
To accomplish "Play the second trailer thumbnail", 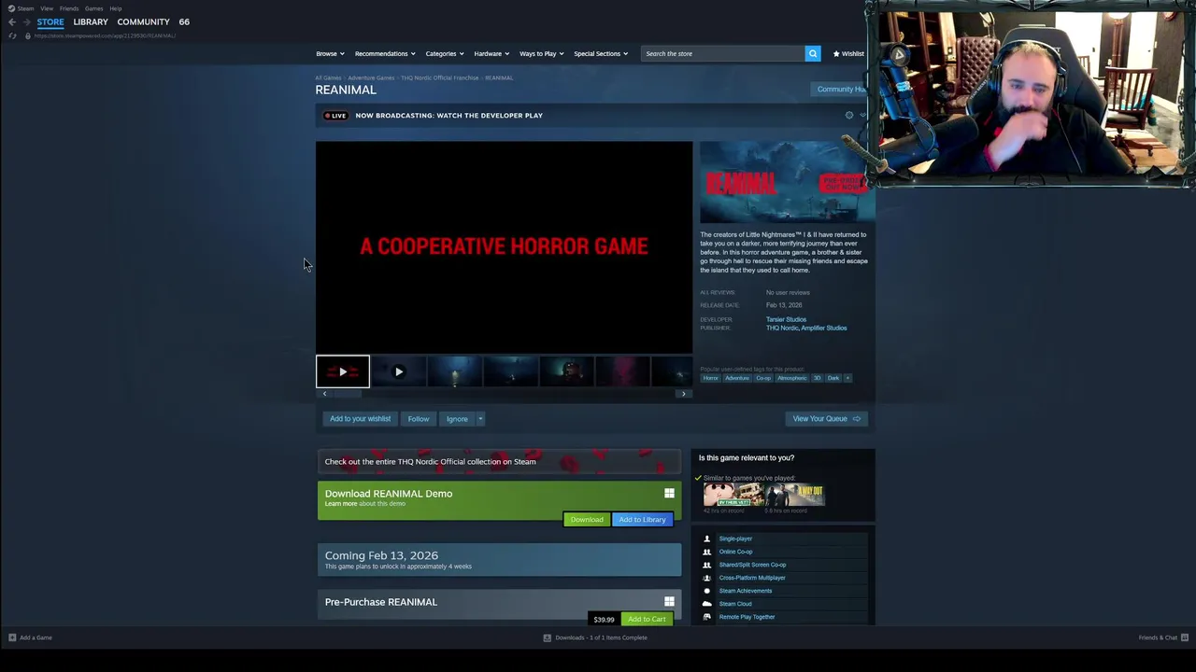I will click(399, 371).
